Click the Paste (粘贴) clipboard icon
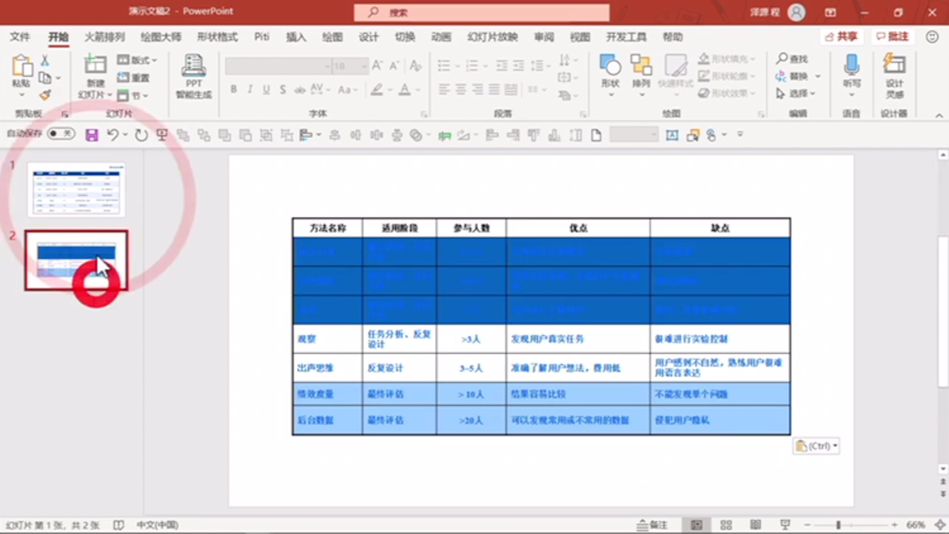949x534 pixels. coord(22,66)
